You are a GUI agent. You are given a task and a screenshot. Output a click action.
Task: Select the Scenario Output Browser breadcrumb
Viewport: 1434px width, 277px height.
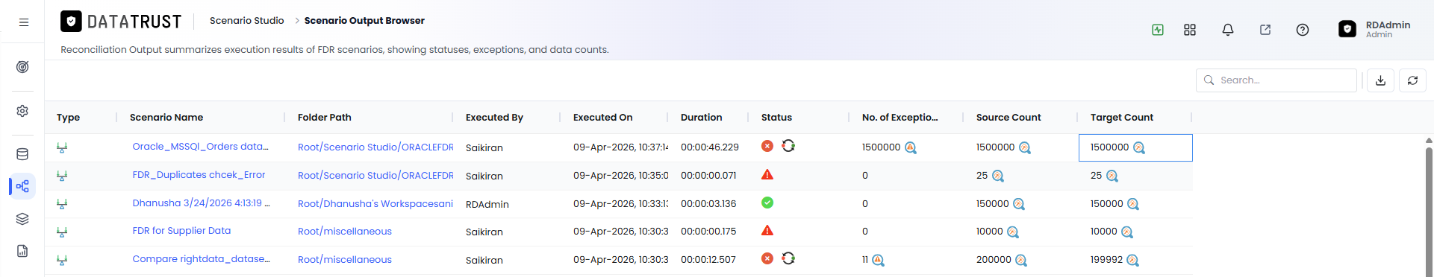364,21
